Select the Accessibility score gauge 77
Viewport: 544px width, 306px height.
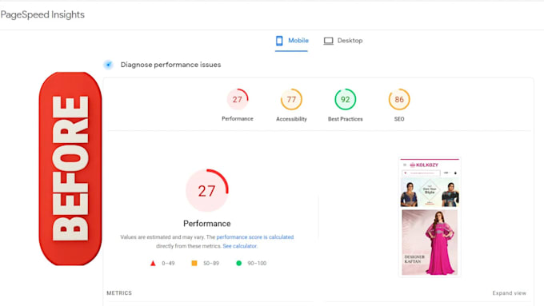(291, 99)
